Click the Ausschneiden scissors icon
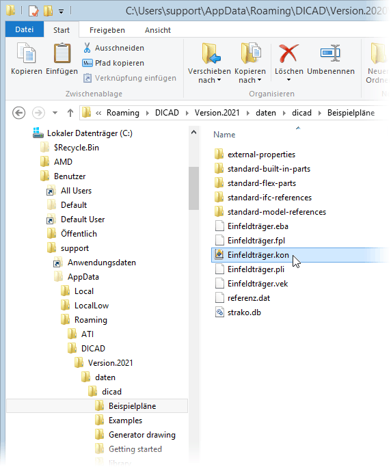 coord(87,48)
